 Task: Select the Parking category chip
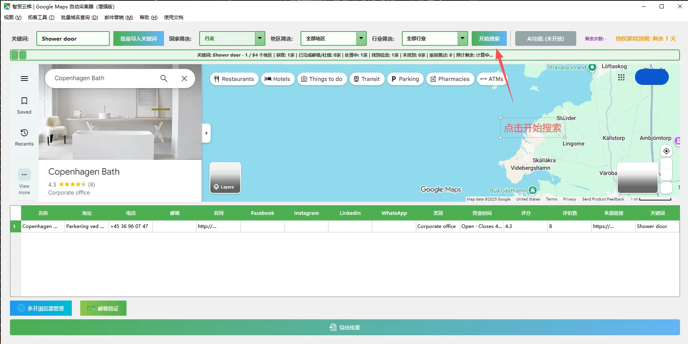pos(405,79)
